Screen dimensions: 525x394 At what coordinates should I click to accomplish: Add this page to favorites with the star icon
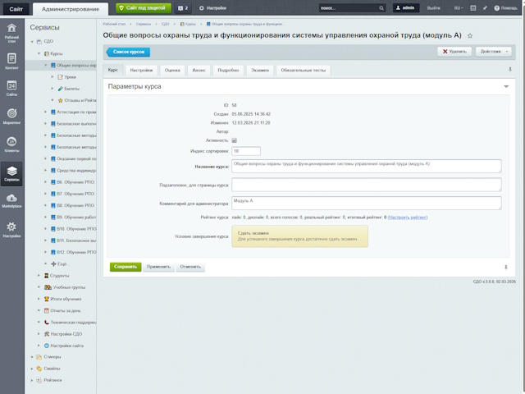click(470, 36)
